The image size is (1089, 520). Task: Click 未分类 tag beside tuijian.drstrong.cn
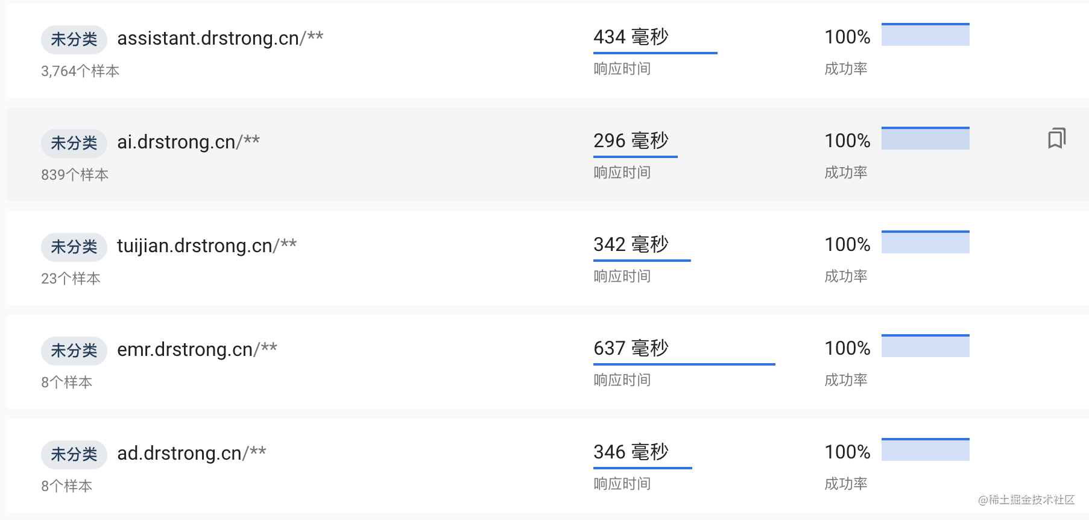click(74, 247)
